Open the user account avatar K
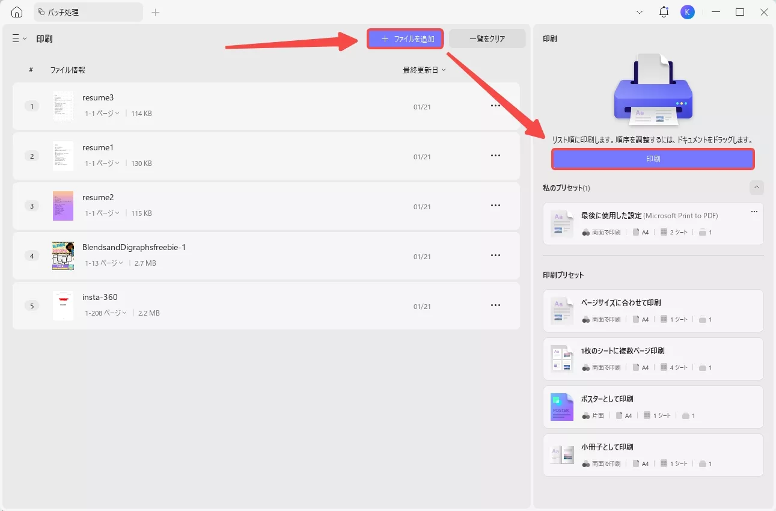The width and height of the screenshot is (776, 511). pyautogui.click(x=687, y=12)
